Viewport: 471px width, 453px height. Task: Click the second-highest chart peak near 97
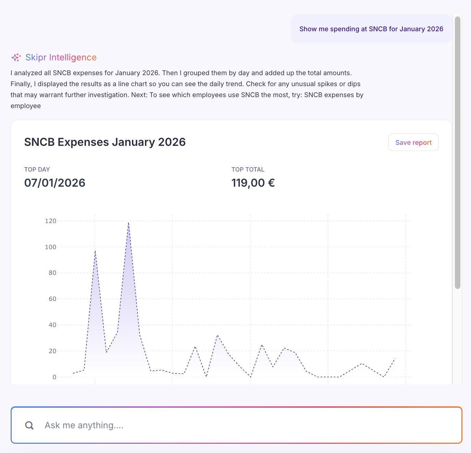tap(95, 251)
